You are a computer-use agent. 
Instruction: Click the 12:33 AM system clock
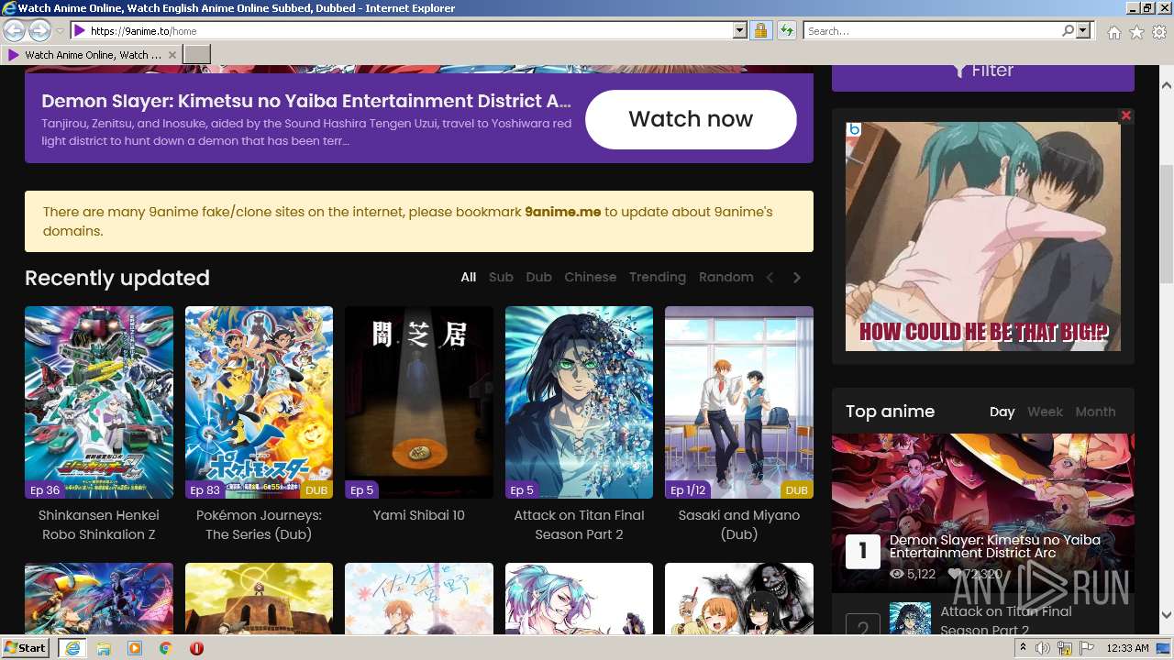pos(1127,648)
